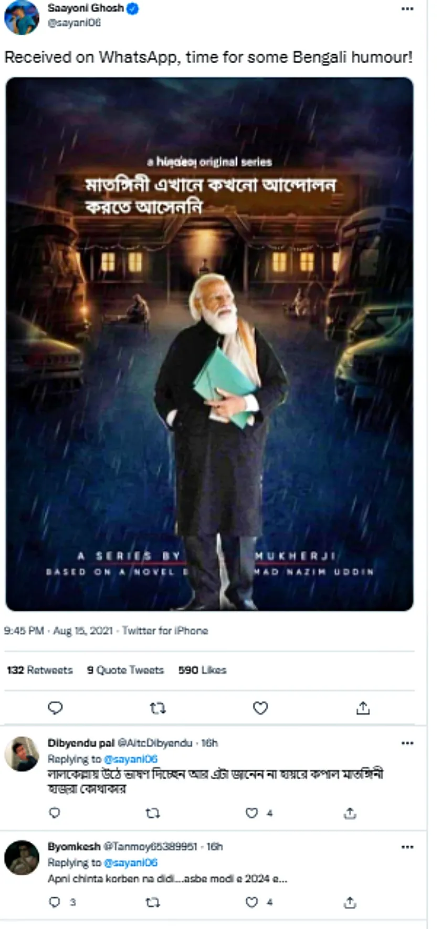Open the @sayani06 mention in Dibyendu's reply
441x929 pixels.
(131, 759)
